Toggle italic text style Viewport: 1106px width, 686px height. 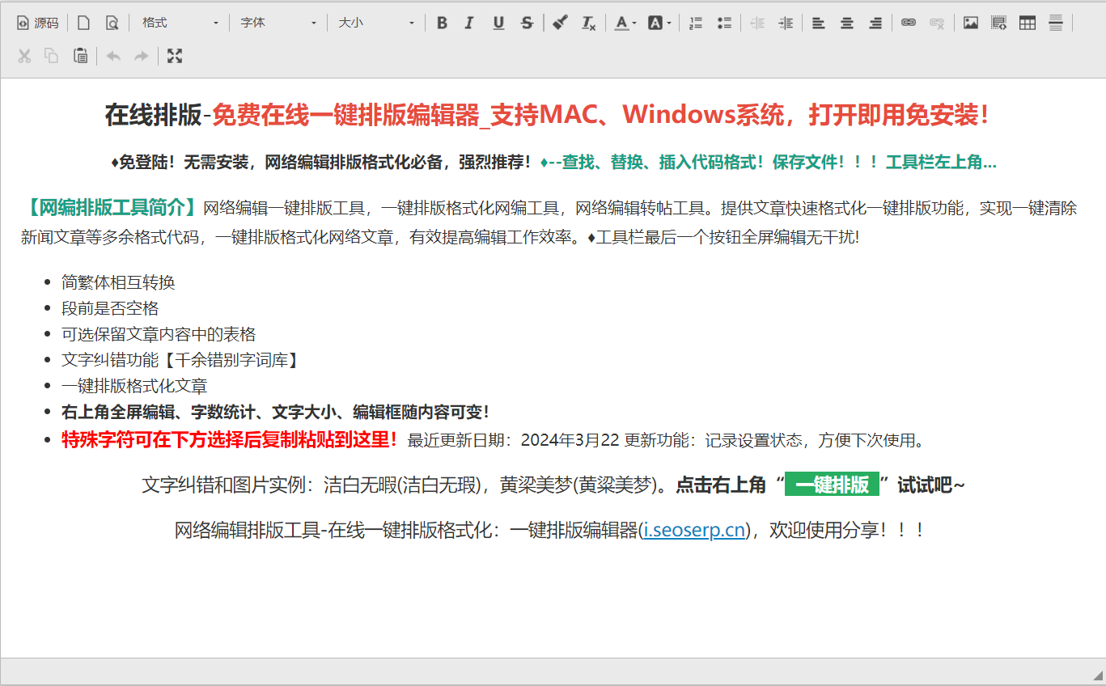[x=469, y=23]
